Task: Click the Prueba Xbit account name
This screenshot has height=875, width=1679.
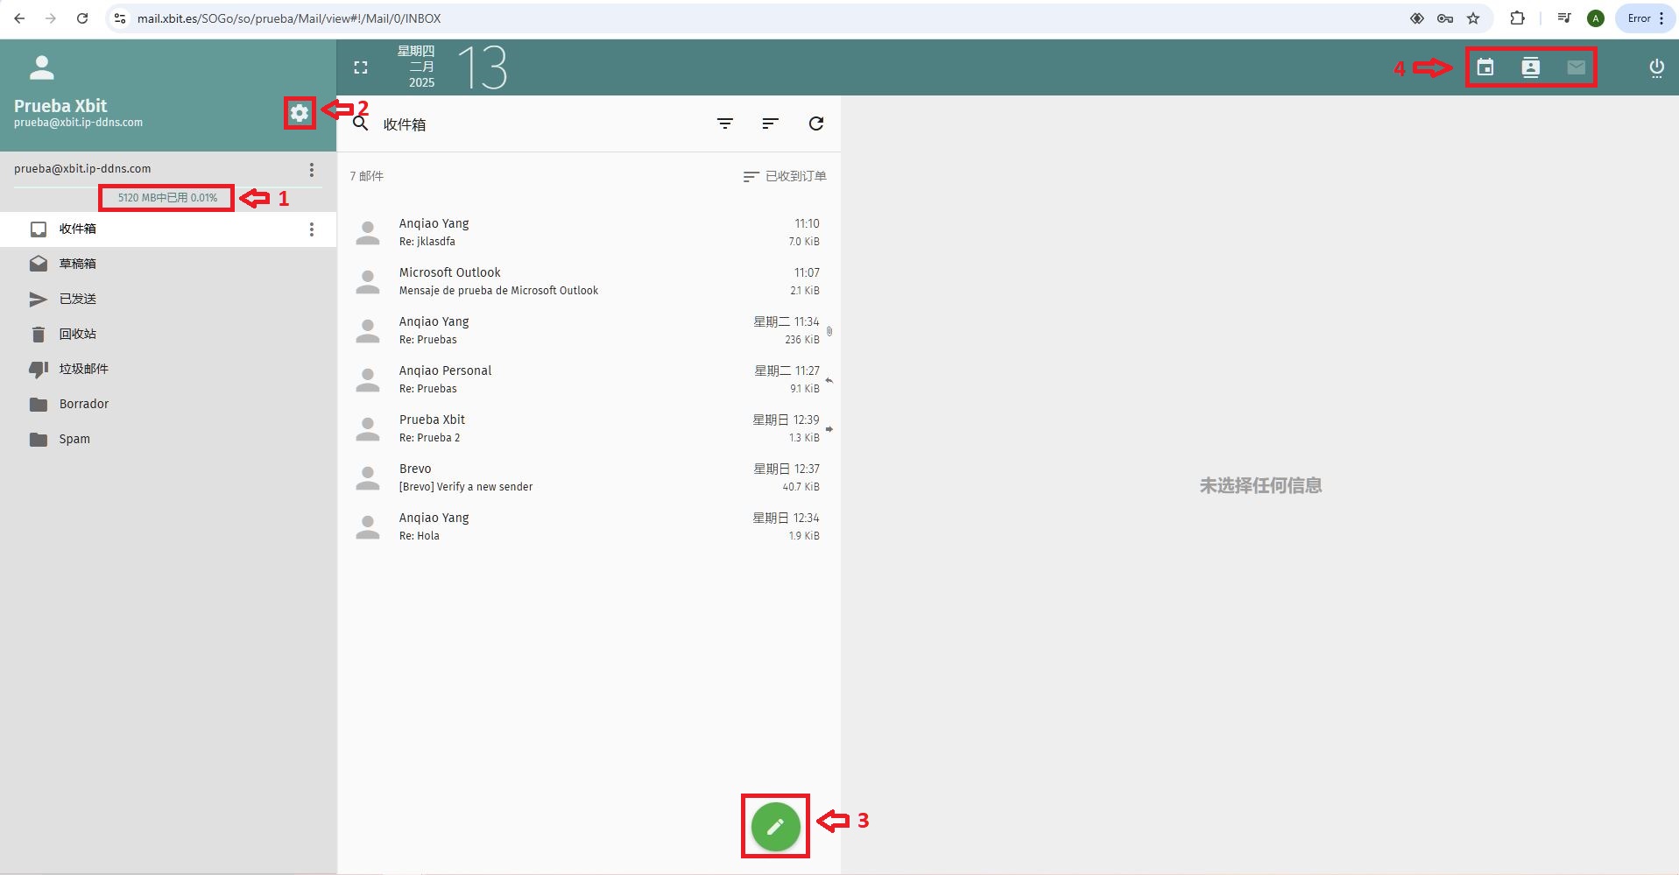Action: 60,105
